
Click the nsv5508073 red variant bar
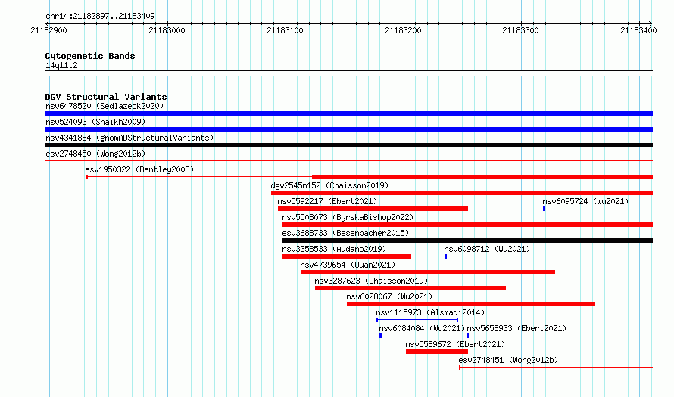(x=467, y=225)
